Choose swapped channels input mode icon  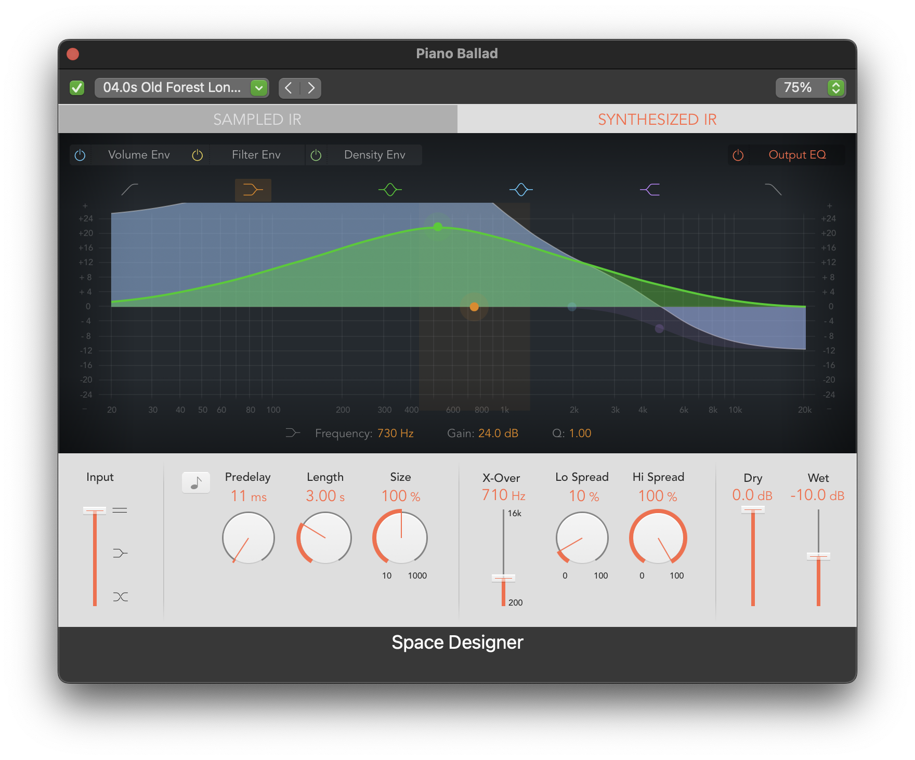click(x=120, y=597)
